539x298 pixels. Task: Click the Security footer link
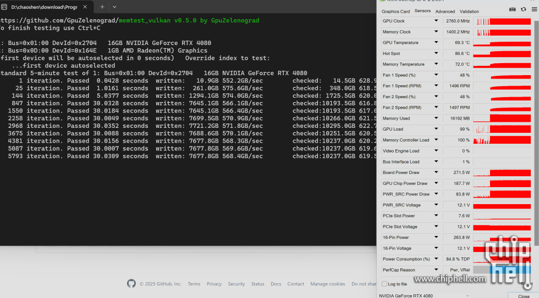[236, 284]
